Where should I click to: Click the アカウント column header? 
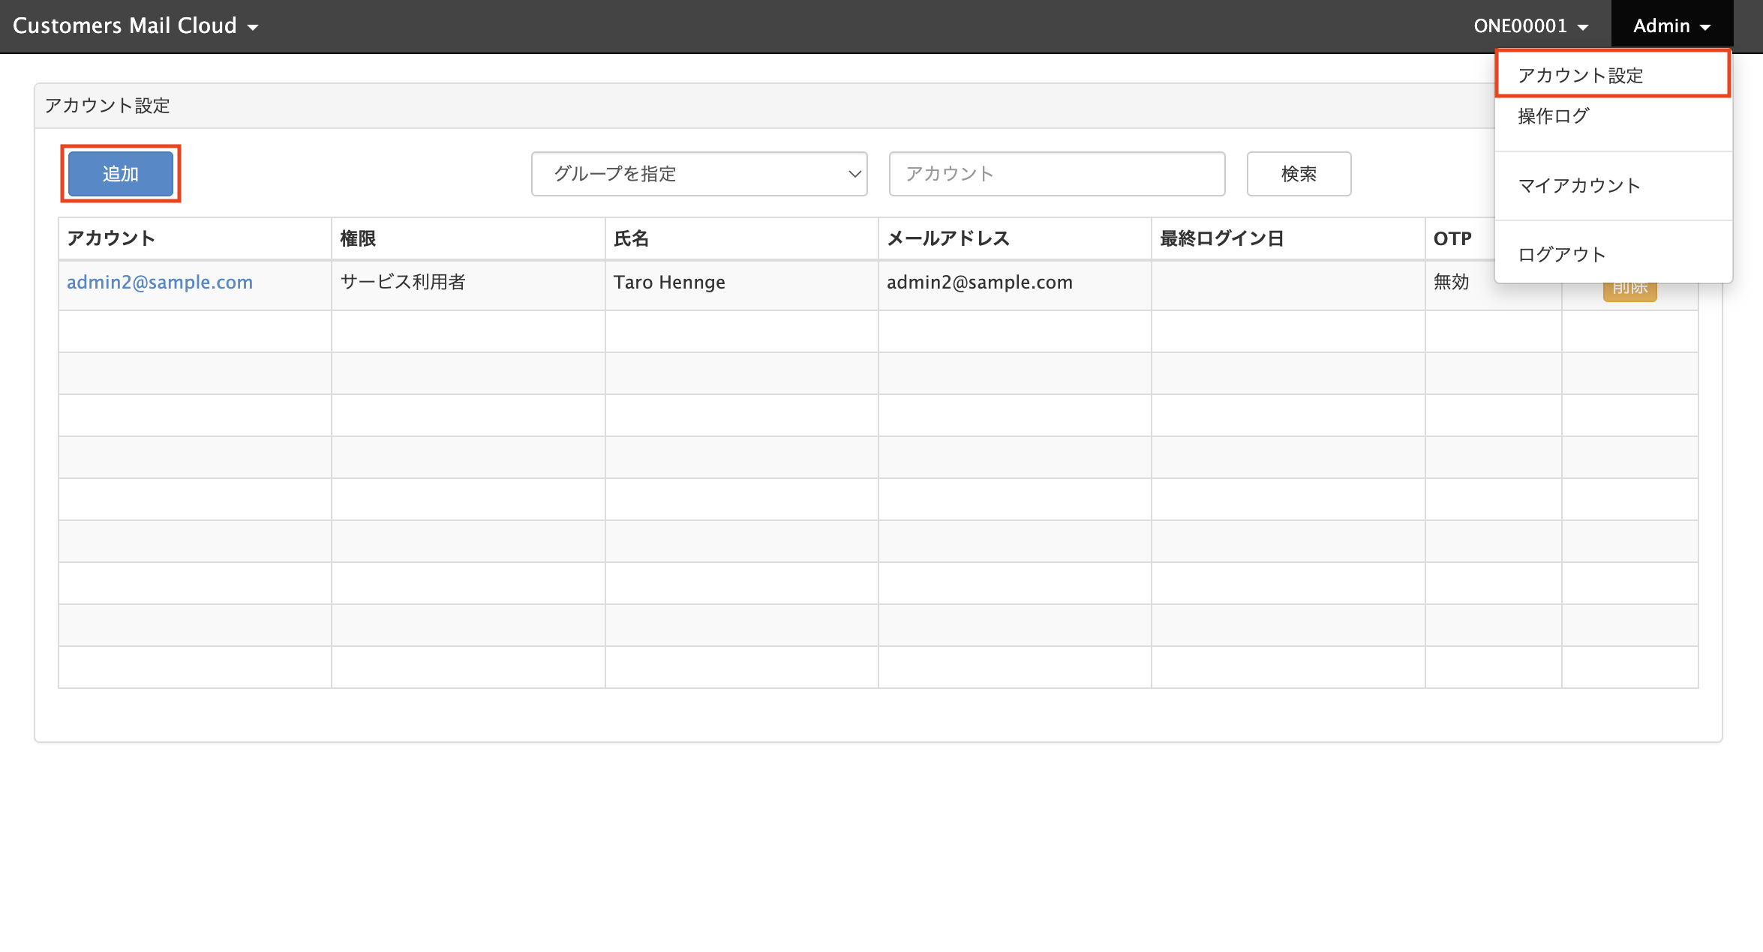click(195, 238)
